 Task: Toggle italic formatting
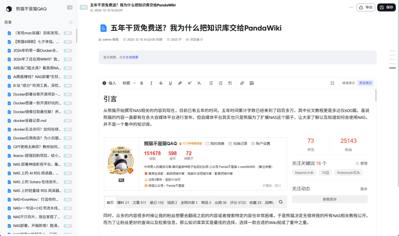[x=151, y=83]
